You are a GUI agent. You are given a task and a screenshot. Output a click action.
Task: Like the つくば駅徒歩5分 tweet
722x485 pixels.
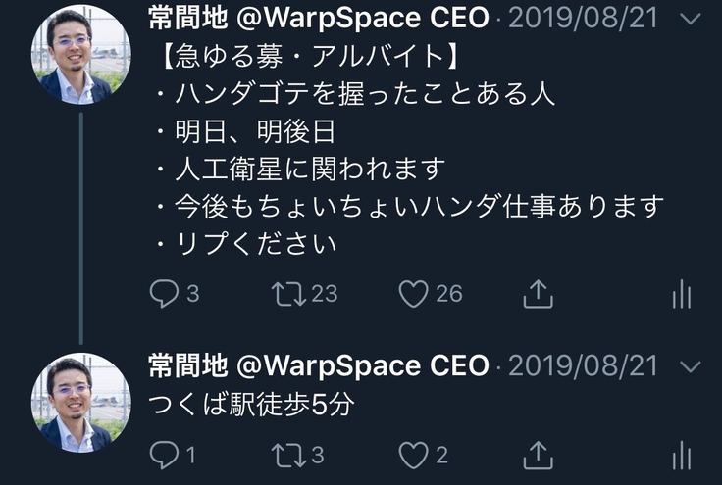point(415,455)
